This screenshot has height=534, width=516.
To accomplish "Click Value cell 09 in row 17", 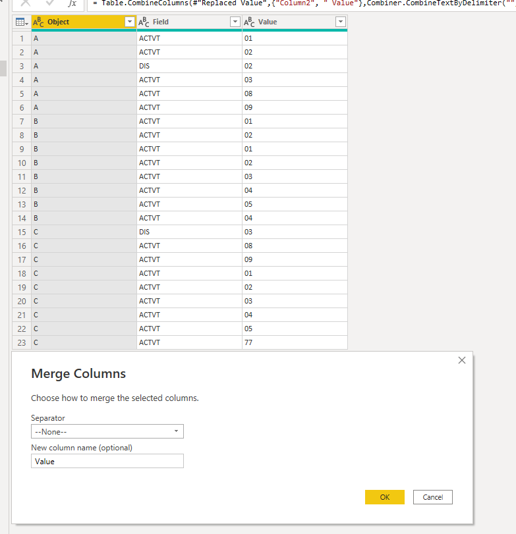I will pyautogui.click(x=295, y=259).
